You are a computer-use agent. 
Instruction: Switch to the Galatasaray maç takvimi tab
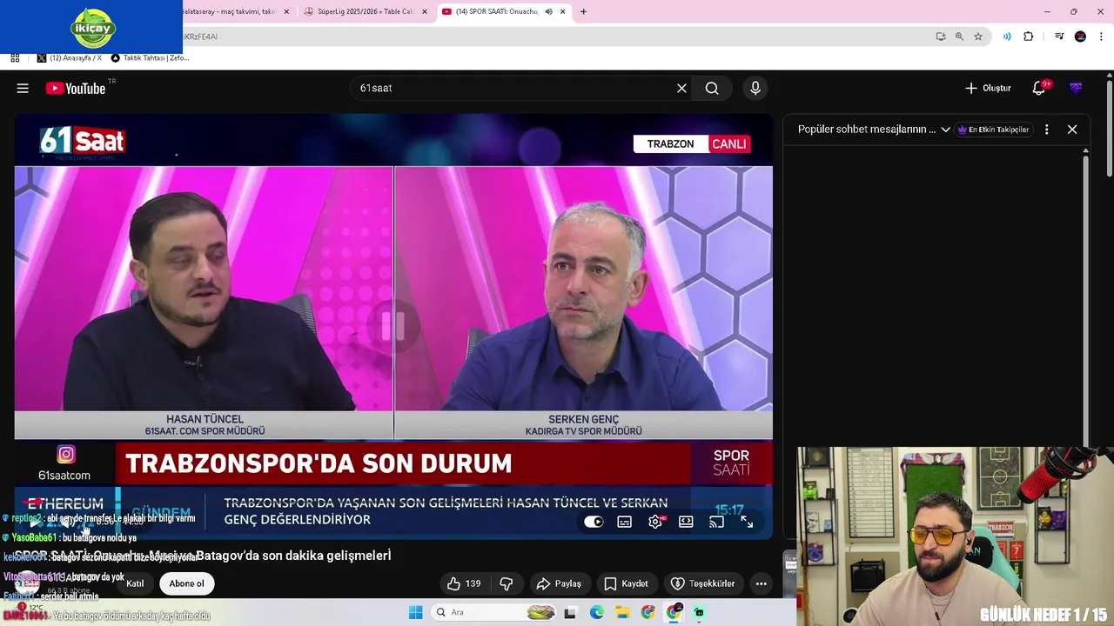point(229,11)
